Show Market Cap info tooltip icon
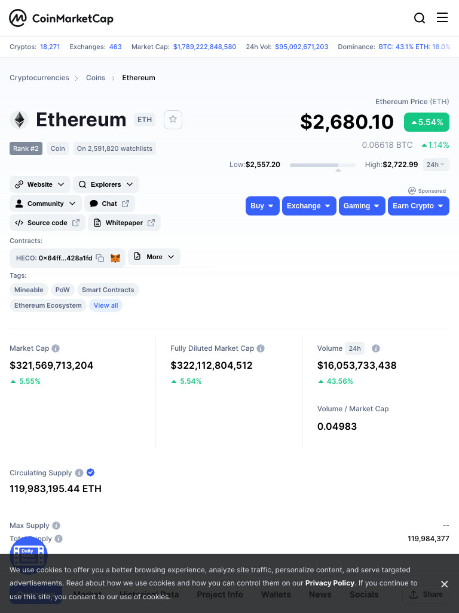459x613 pixels. pos(56,348)
